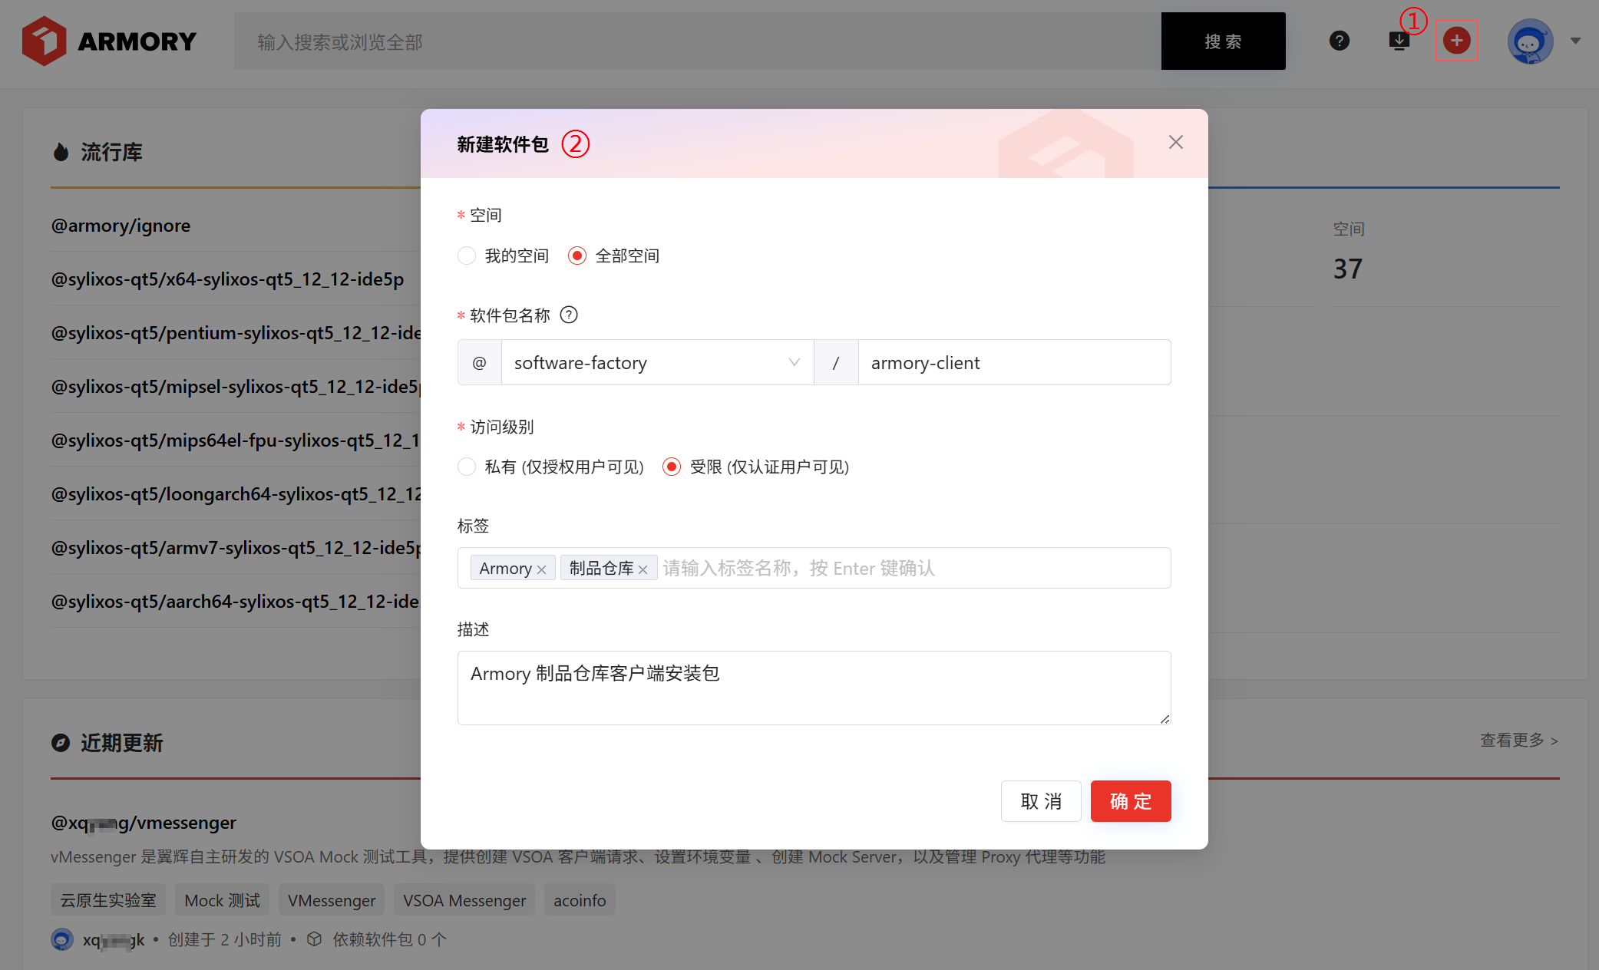The width and height of the screenshot is (1599, 970).
Task: Click the 取消 cancel button
Action: pyautogui.click(x=1041, y=801)
